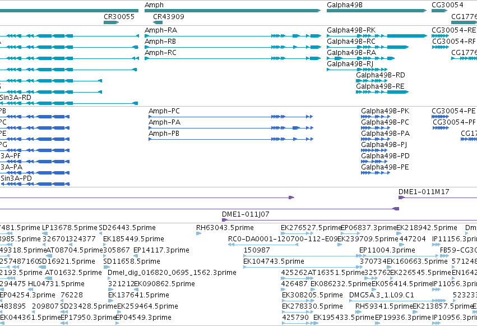This screenshot has height=326, width=477.
Task: Select the Galpha49B gene bar
Action: coord(377,11)
